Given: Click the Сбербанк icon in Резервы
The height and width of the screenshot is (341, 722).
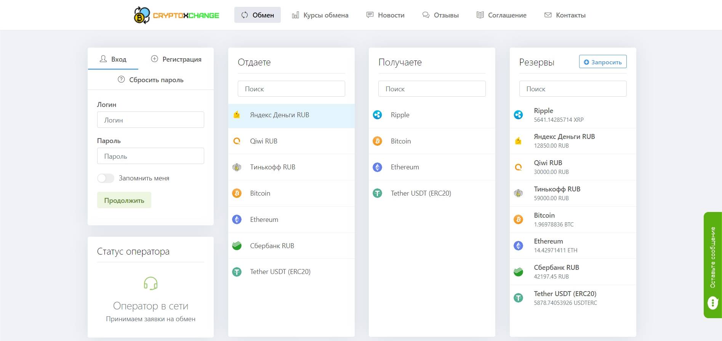Looking at the screenshot, I should (x=518, y=272).
